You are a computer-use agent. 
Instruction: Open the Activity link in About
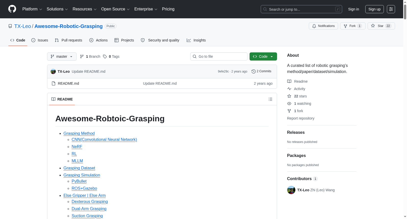pos(296,89)
